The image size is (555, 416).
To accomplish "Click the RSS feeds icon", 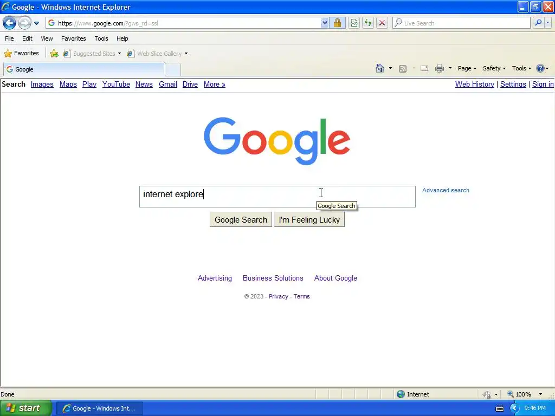I will click(x=403, y=69).
